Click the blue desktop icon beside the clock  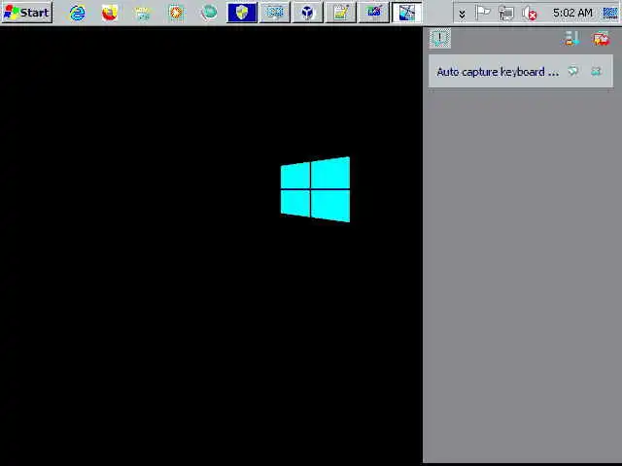pos(610,13)
